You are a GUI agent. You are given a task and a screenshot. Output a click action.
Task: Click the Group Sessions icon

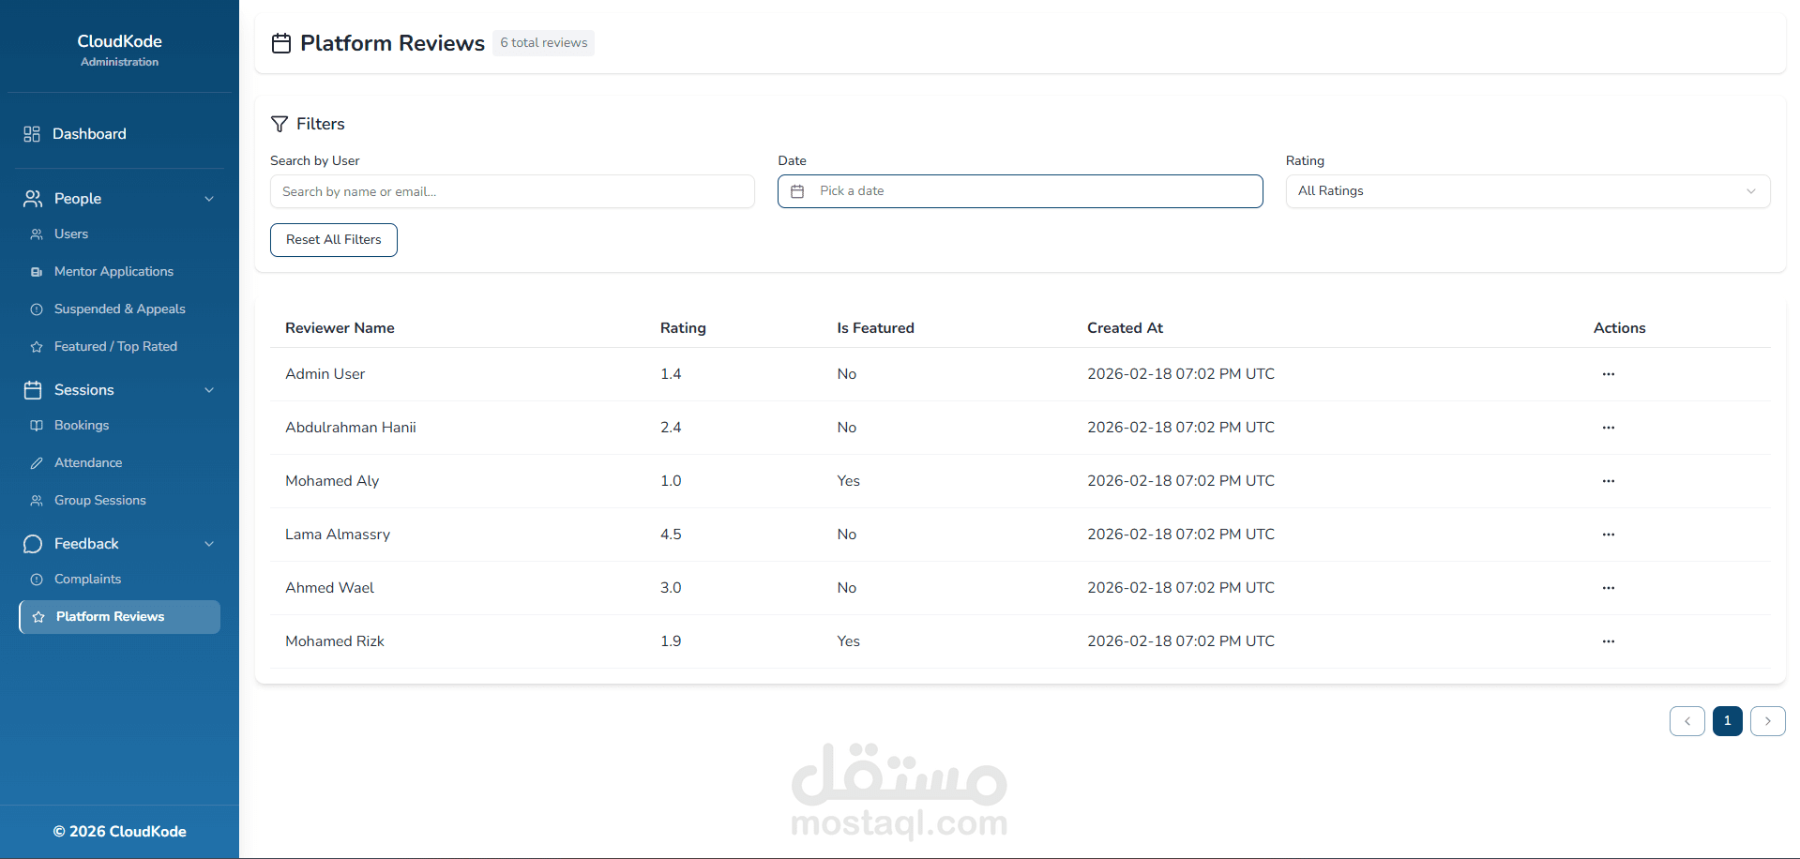(37, 501)
